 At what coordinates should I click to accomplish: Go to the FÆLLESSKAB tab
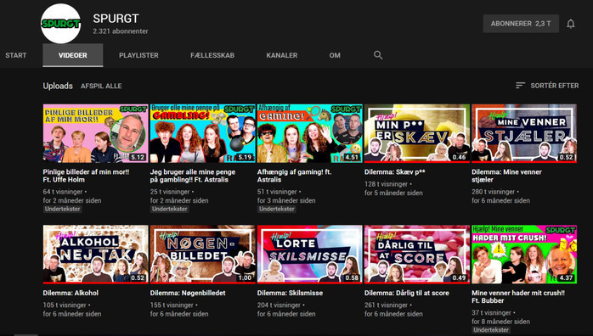pyautogui.click(x=212, y=55)
